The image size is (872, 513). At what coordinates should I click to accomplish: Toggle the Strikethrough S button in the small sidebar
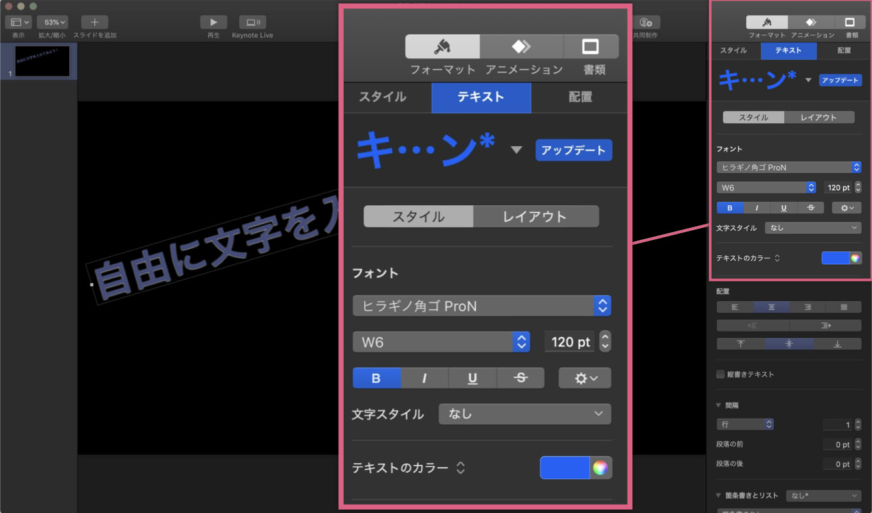810,208
